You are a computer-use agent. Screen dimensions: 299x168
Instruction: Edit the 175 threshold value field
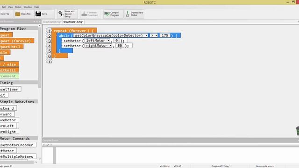coord(165,35)
